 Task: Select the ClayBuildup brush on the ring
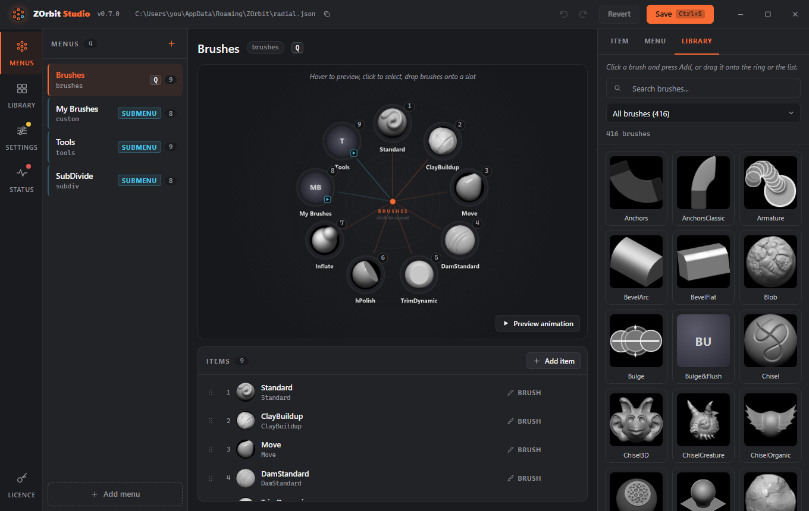pyautogui.click(x=442, y=141)
